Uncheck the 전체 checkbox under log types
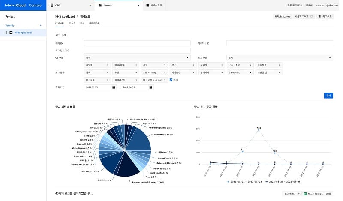The image size is (343, 201). pos(171,80)
